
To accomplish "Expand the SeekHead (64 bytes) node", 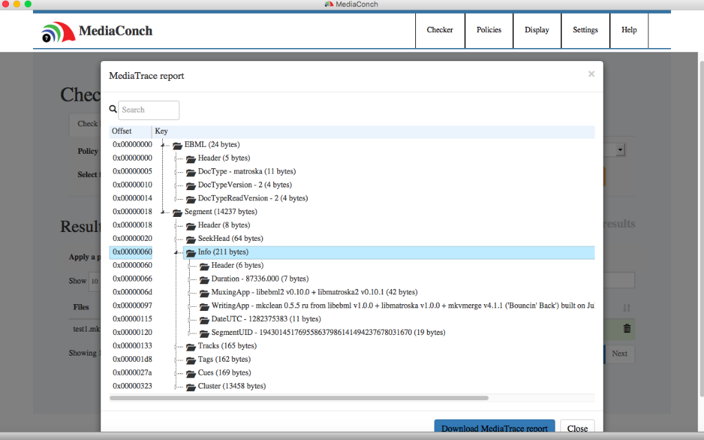I will [176, 239].
